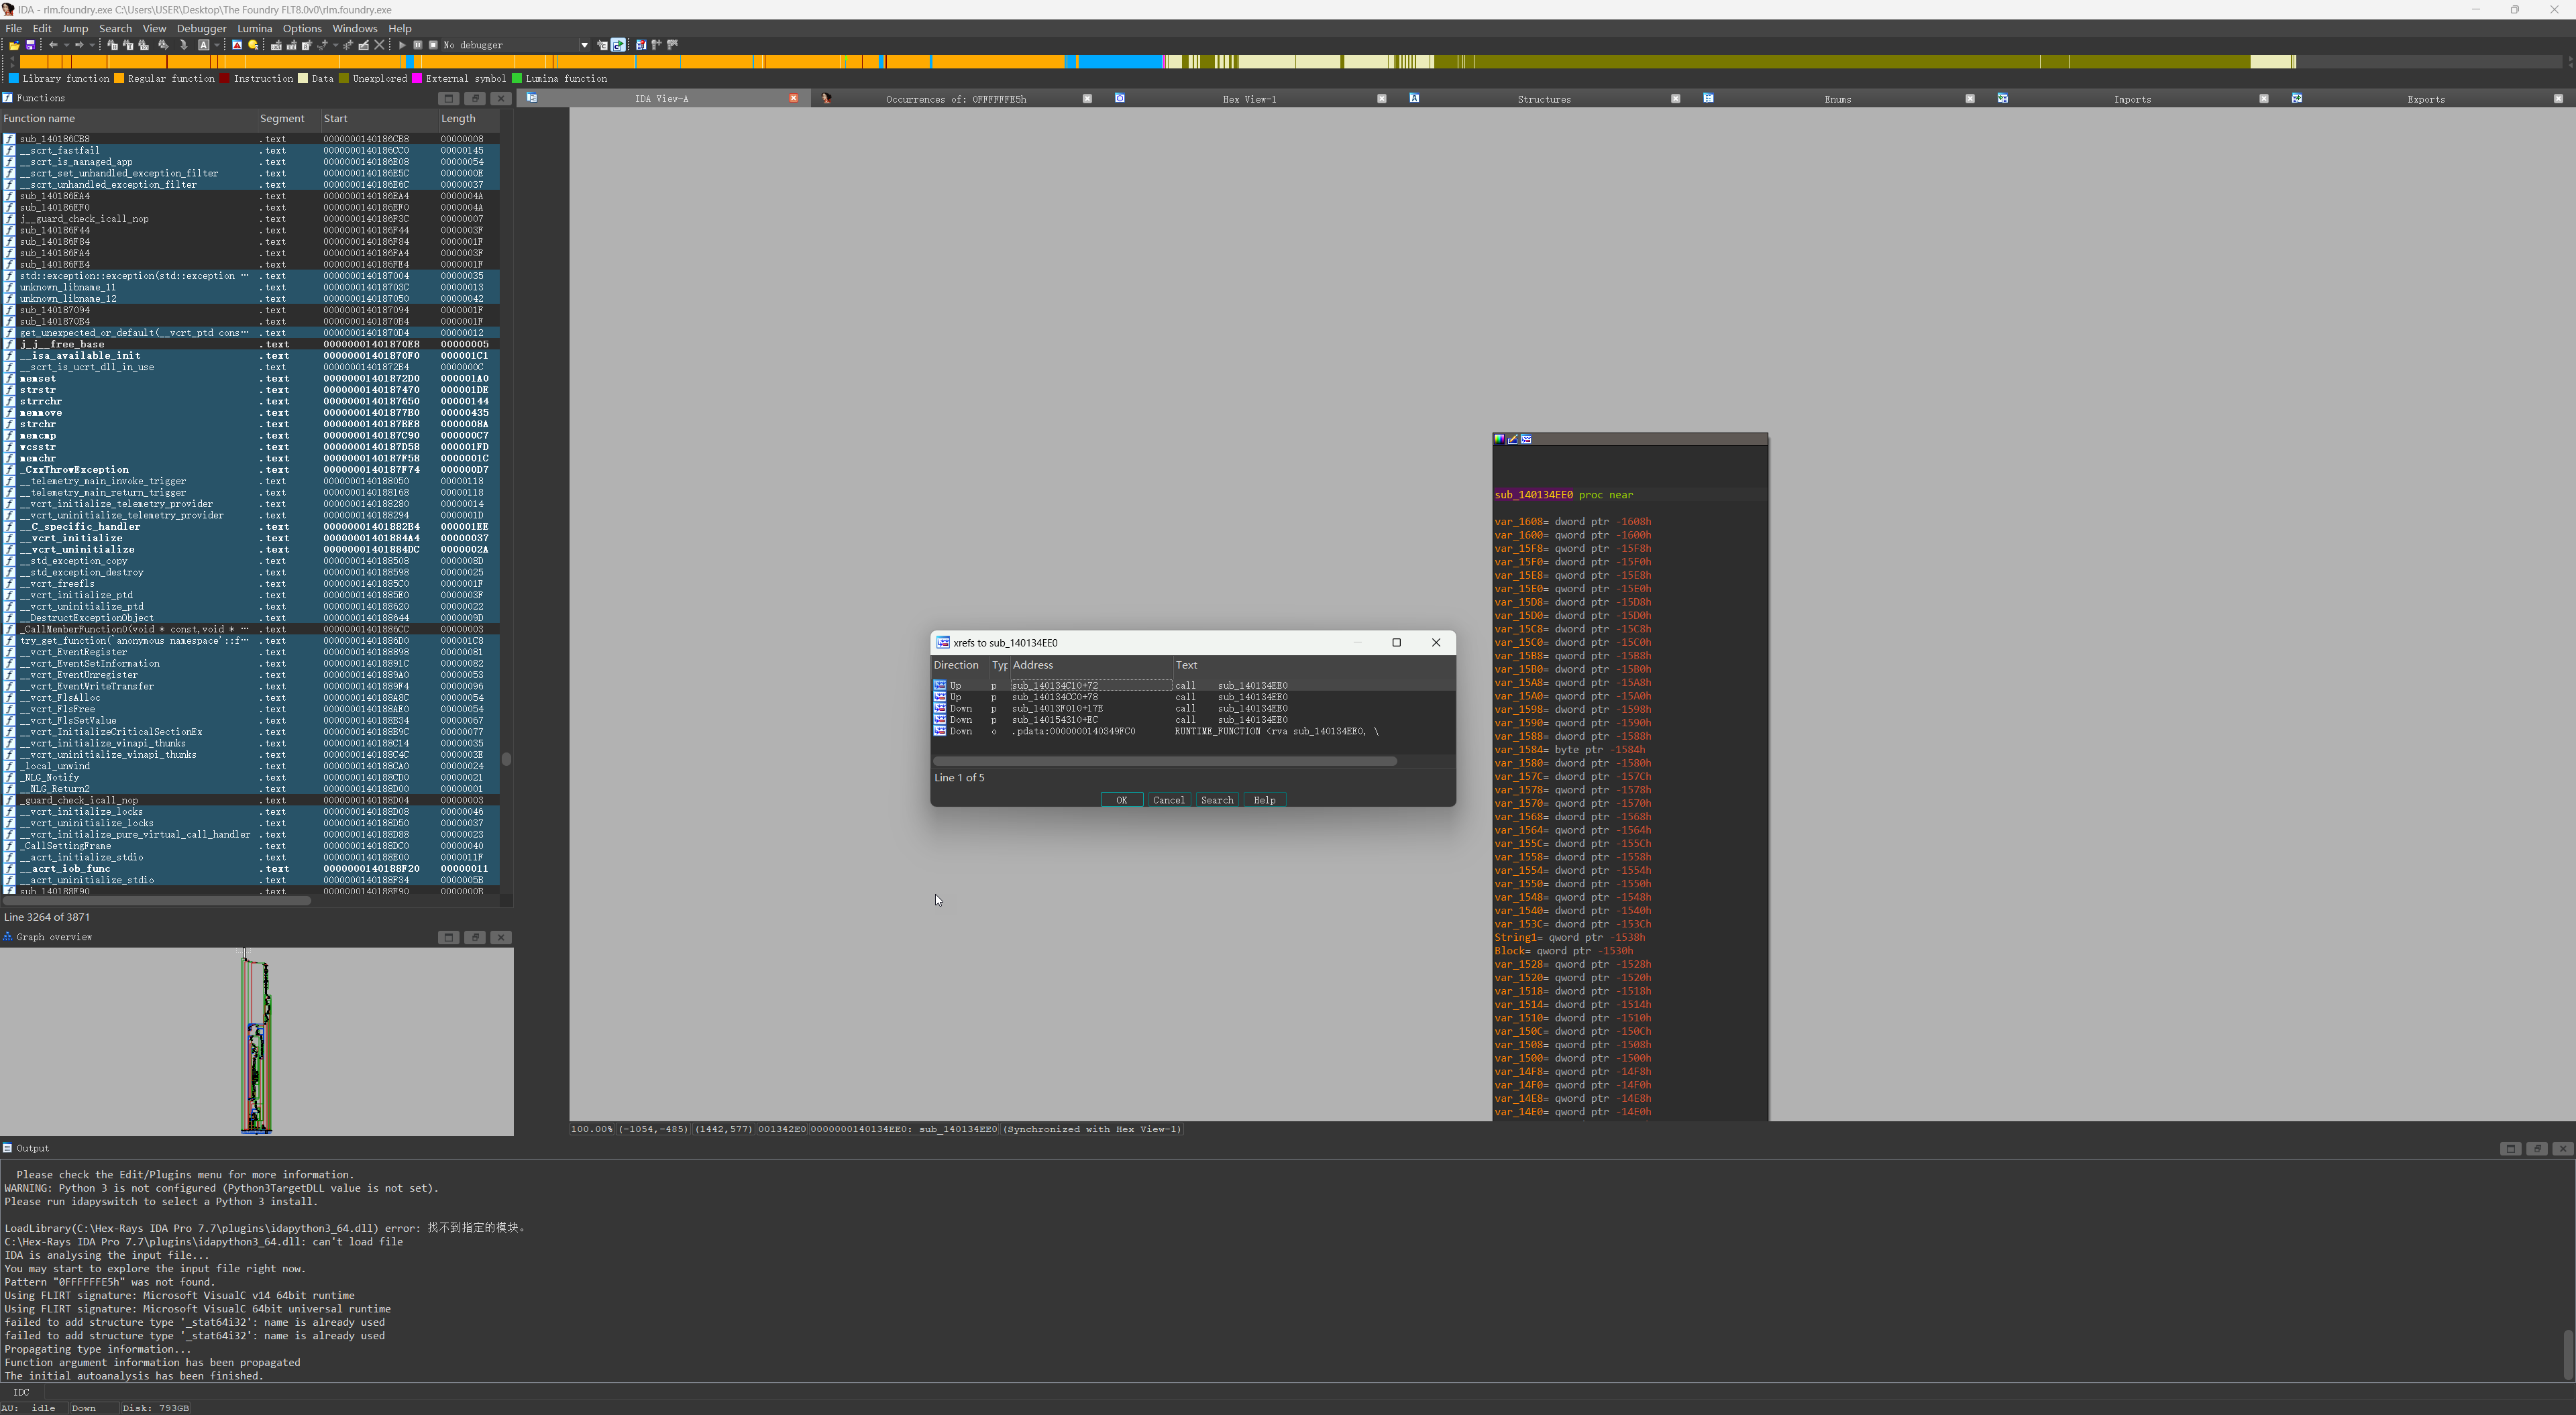Expand the text search A dropdown arrow

[217, 45]
